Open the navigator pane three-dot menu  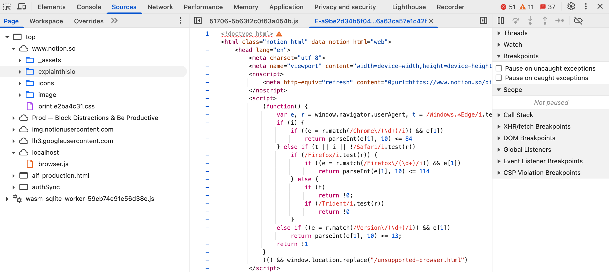tap(180, 21)
